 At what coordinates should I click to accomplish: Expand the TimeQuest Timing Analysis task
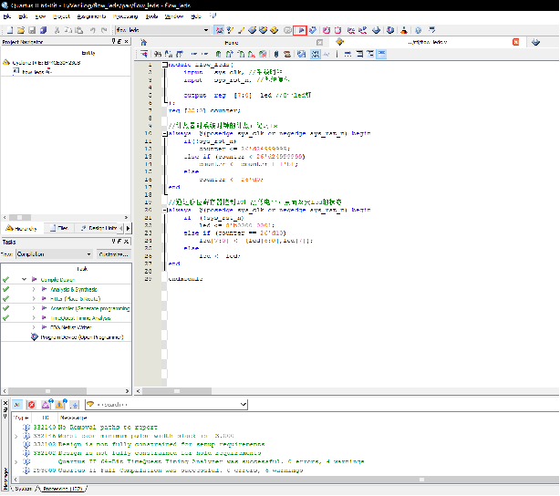point(34,318)
